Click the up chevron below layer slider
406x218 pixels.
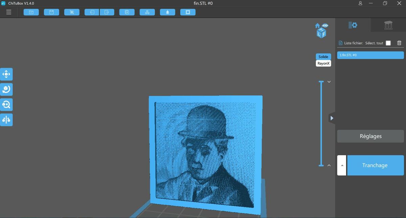click(329, 165)
